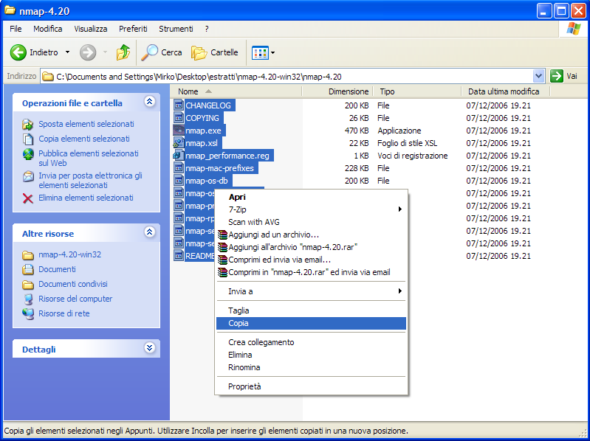The image size is (590, 441).
Task: Click the nmap_performance.reg registry icon
Action: pos(179,156)
